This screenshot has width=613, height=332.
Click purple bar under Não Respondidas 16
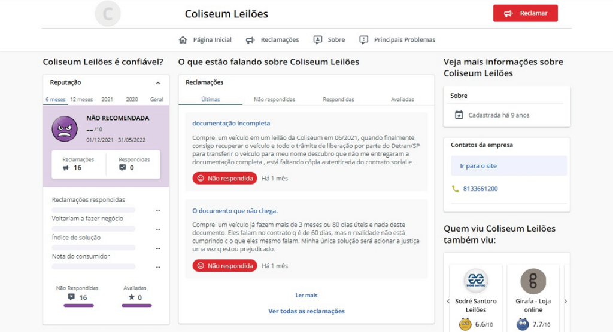(78, 306)
